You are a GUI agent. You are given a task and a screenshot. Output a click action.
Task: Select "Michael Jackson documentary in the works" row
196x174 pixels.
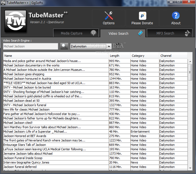[x=95, y=65]
